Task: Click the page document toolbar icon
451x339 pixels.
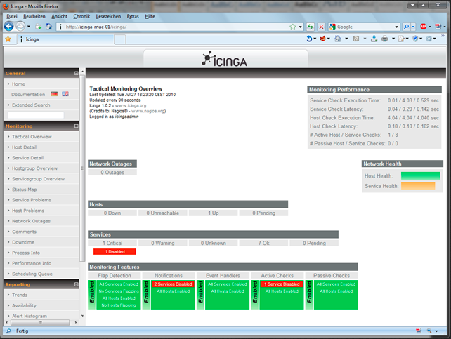Action: pyautogui.click(x=401, y=39)
